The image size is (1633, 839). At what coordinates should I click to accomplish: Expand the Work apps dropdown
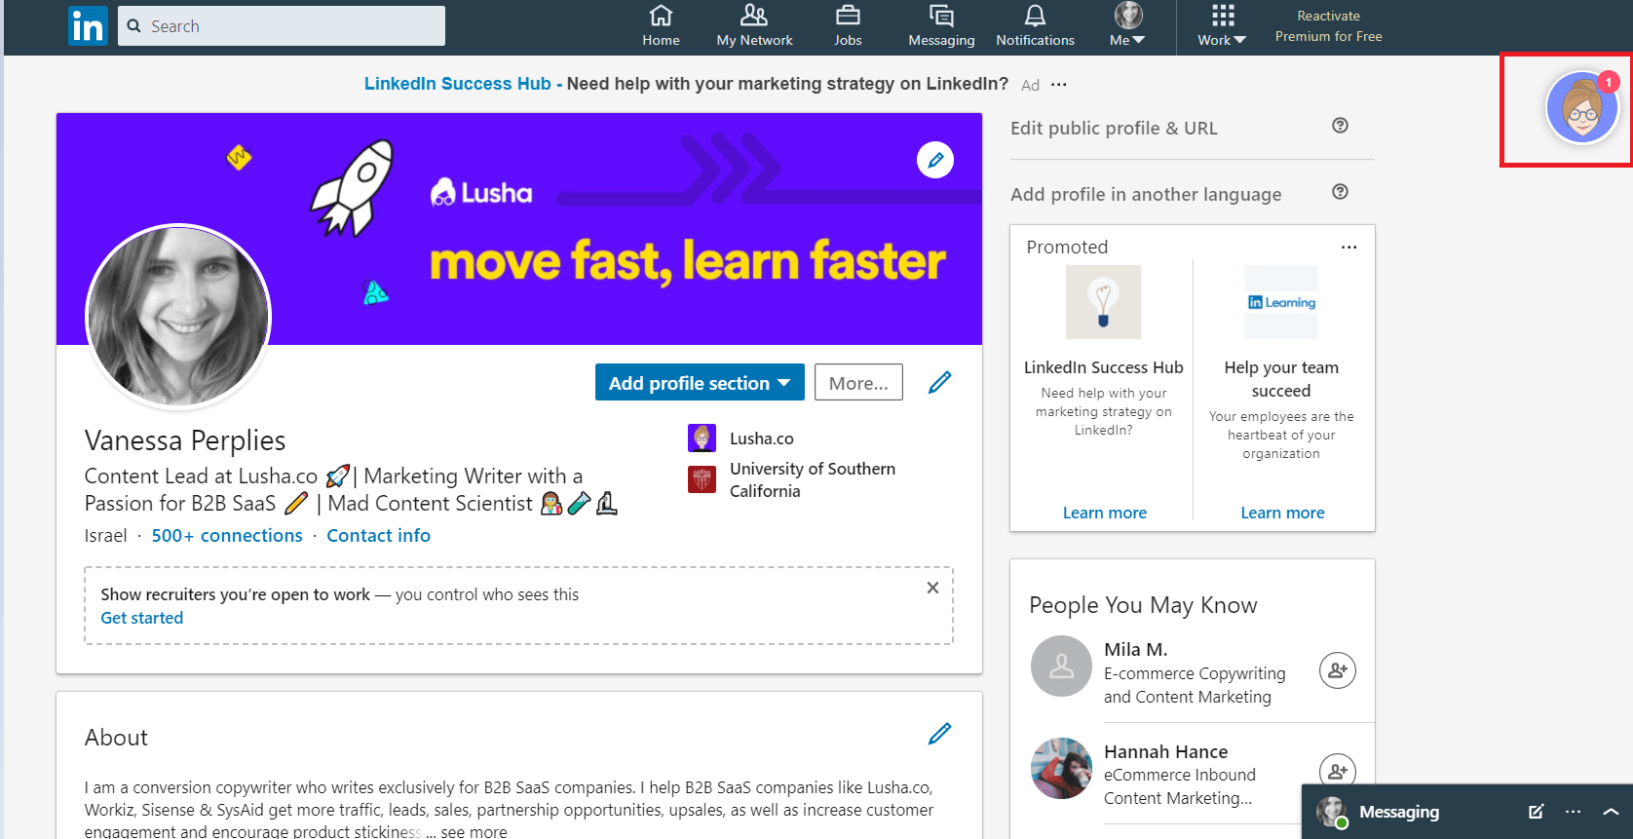click(1222, 25)
